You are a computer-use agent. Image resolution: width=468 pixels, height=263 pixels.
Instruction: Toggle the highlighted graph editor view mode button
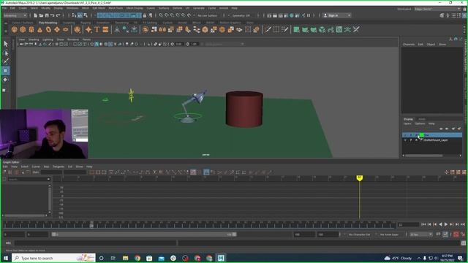click(206, 172)
